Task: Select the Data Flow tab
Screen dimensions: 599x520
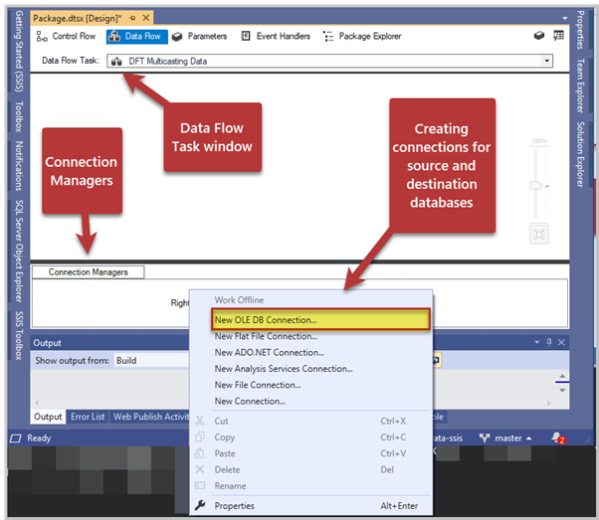Action: [x=136, y=36]
